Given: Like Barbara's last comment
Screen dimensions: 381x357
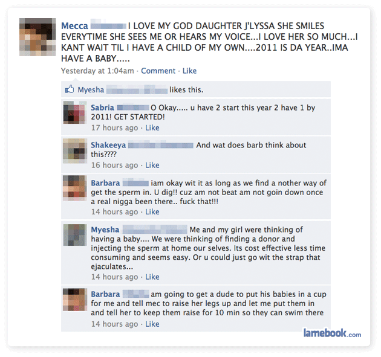Looking at the screenshot, I should (x=152, y=324).
